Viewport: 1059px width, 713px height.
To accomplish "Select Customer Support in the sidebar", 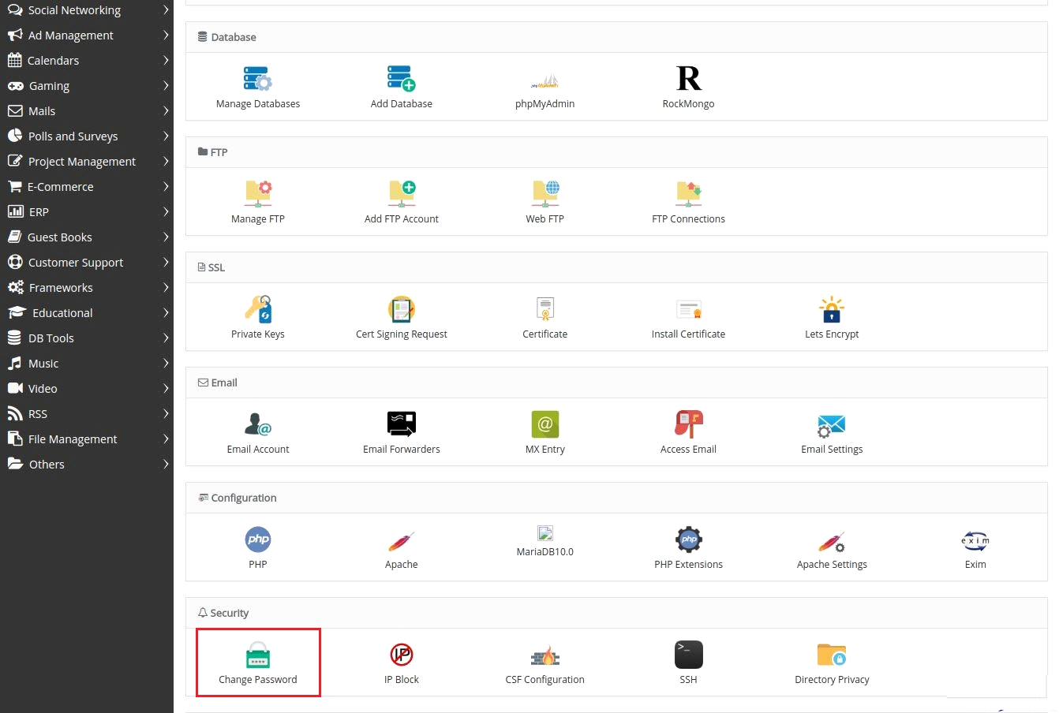I will [x=76, y=263].
